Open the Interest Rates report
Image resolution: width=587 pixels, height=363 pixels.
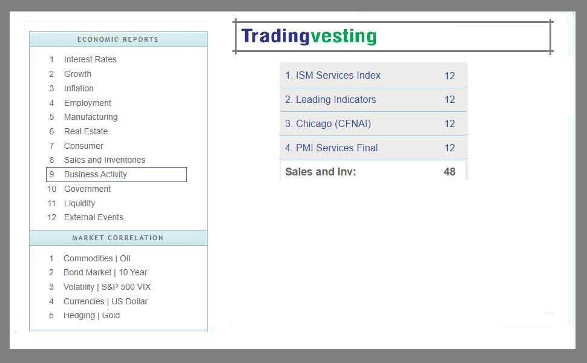90,59
